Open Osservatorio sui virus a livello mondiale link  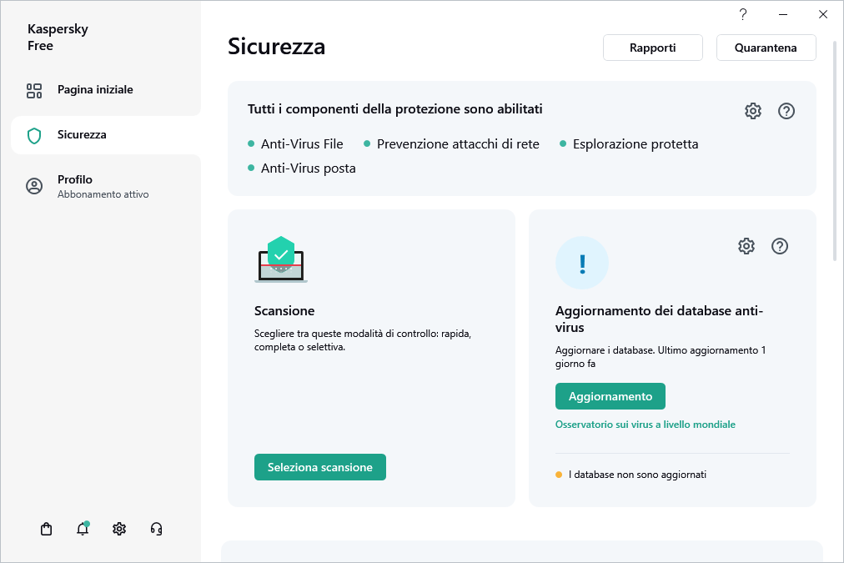click(x=645, y=425)
